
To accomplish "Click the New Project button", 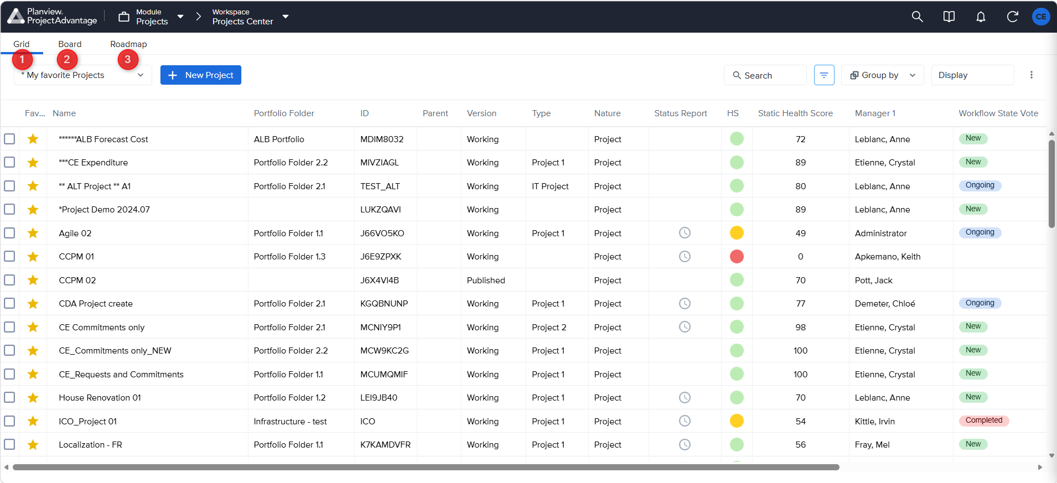I will click(201, 75).
